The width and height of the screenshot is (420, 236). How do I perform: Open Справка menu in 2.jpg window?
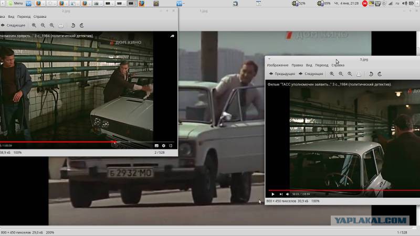[x=40, y=17]
